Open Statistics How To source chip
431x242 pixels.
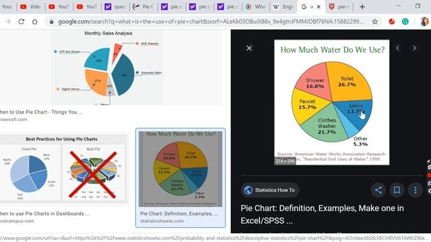point(270,190)
